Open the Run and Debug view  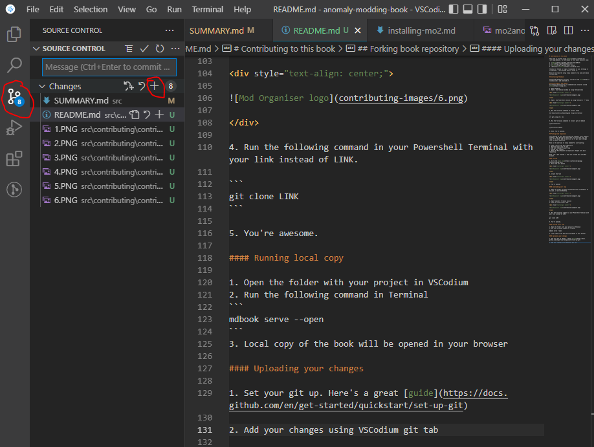14,127
